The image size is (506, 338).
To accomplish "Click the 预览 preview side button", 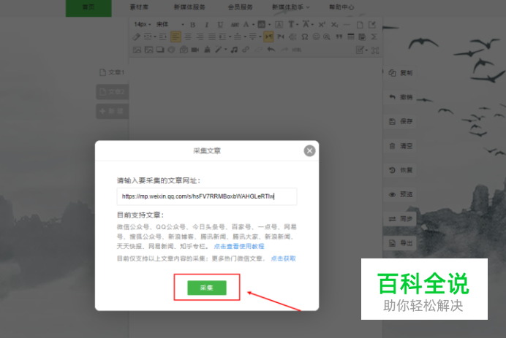I will tap(400, 194).
